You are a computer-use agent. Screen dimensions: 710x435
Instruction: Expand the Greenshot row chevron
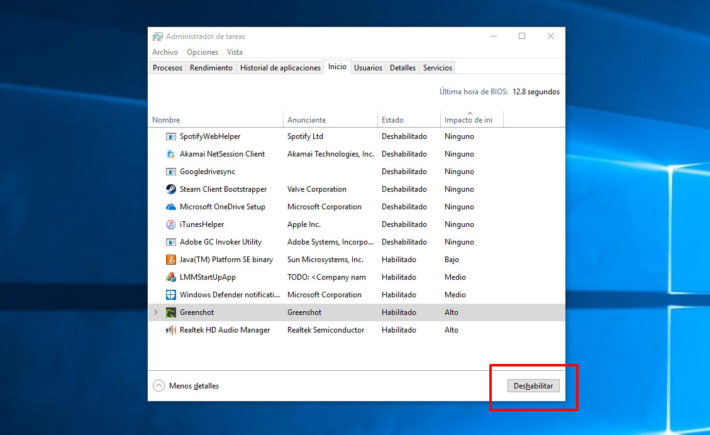coord(155,312)
